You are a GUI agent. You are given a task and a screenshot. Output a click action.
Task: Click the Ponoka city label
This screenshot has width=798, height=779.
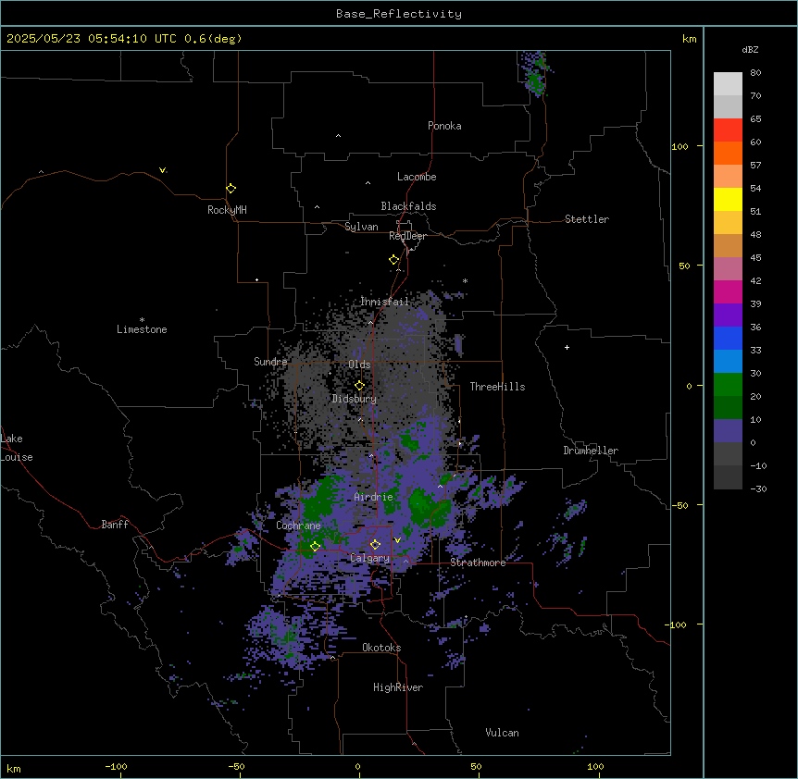point(444,126)
